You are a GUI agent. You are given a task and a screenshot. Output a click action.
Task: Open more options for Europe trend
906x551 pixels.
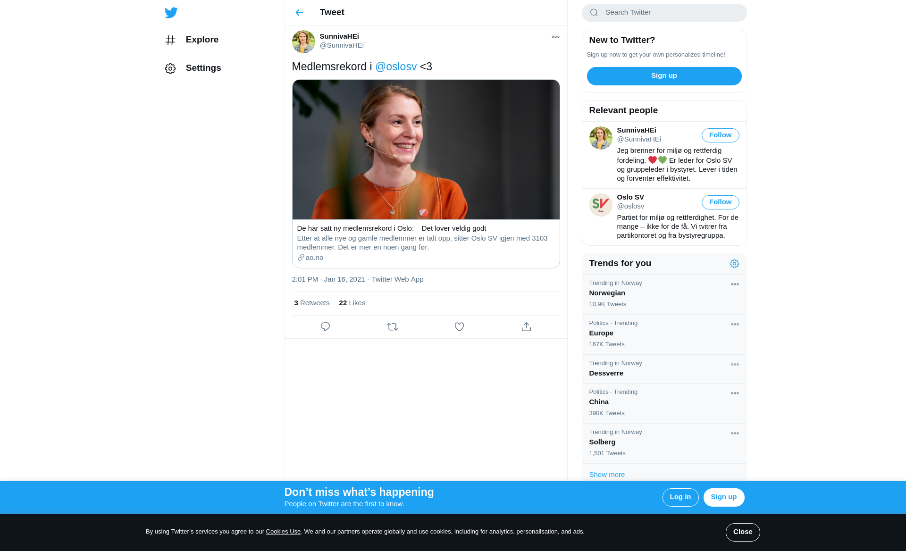pyautogui.click(x=735, y=325)
